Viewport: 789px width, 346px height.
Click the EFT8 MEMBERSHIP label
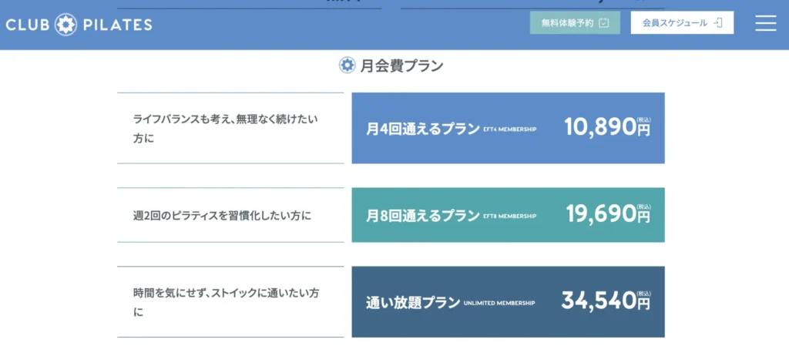click(x=509, y=217)
